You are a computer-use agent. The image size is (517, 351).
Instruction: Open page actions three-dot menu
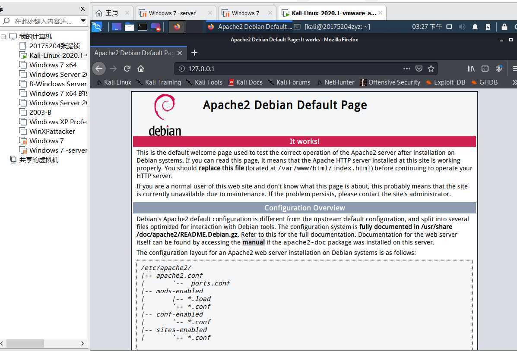(x=406, y=69)
